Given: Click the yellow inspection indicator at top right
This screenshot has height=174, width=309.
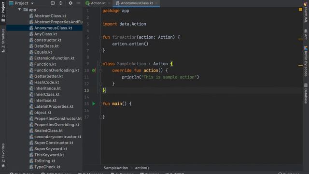Looking at the screenshot, I should [300, 9].
